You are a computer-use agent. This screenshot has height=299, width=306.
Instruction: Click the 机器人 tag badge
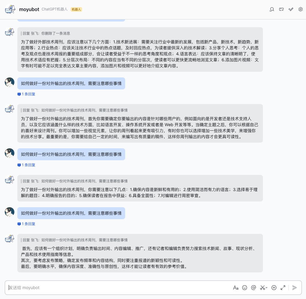point(76,9)
